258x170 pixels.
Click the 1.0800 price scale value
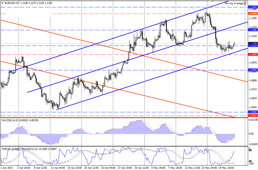tap(253, 81)
